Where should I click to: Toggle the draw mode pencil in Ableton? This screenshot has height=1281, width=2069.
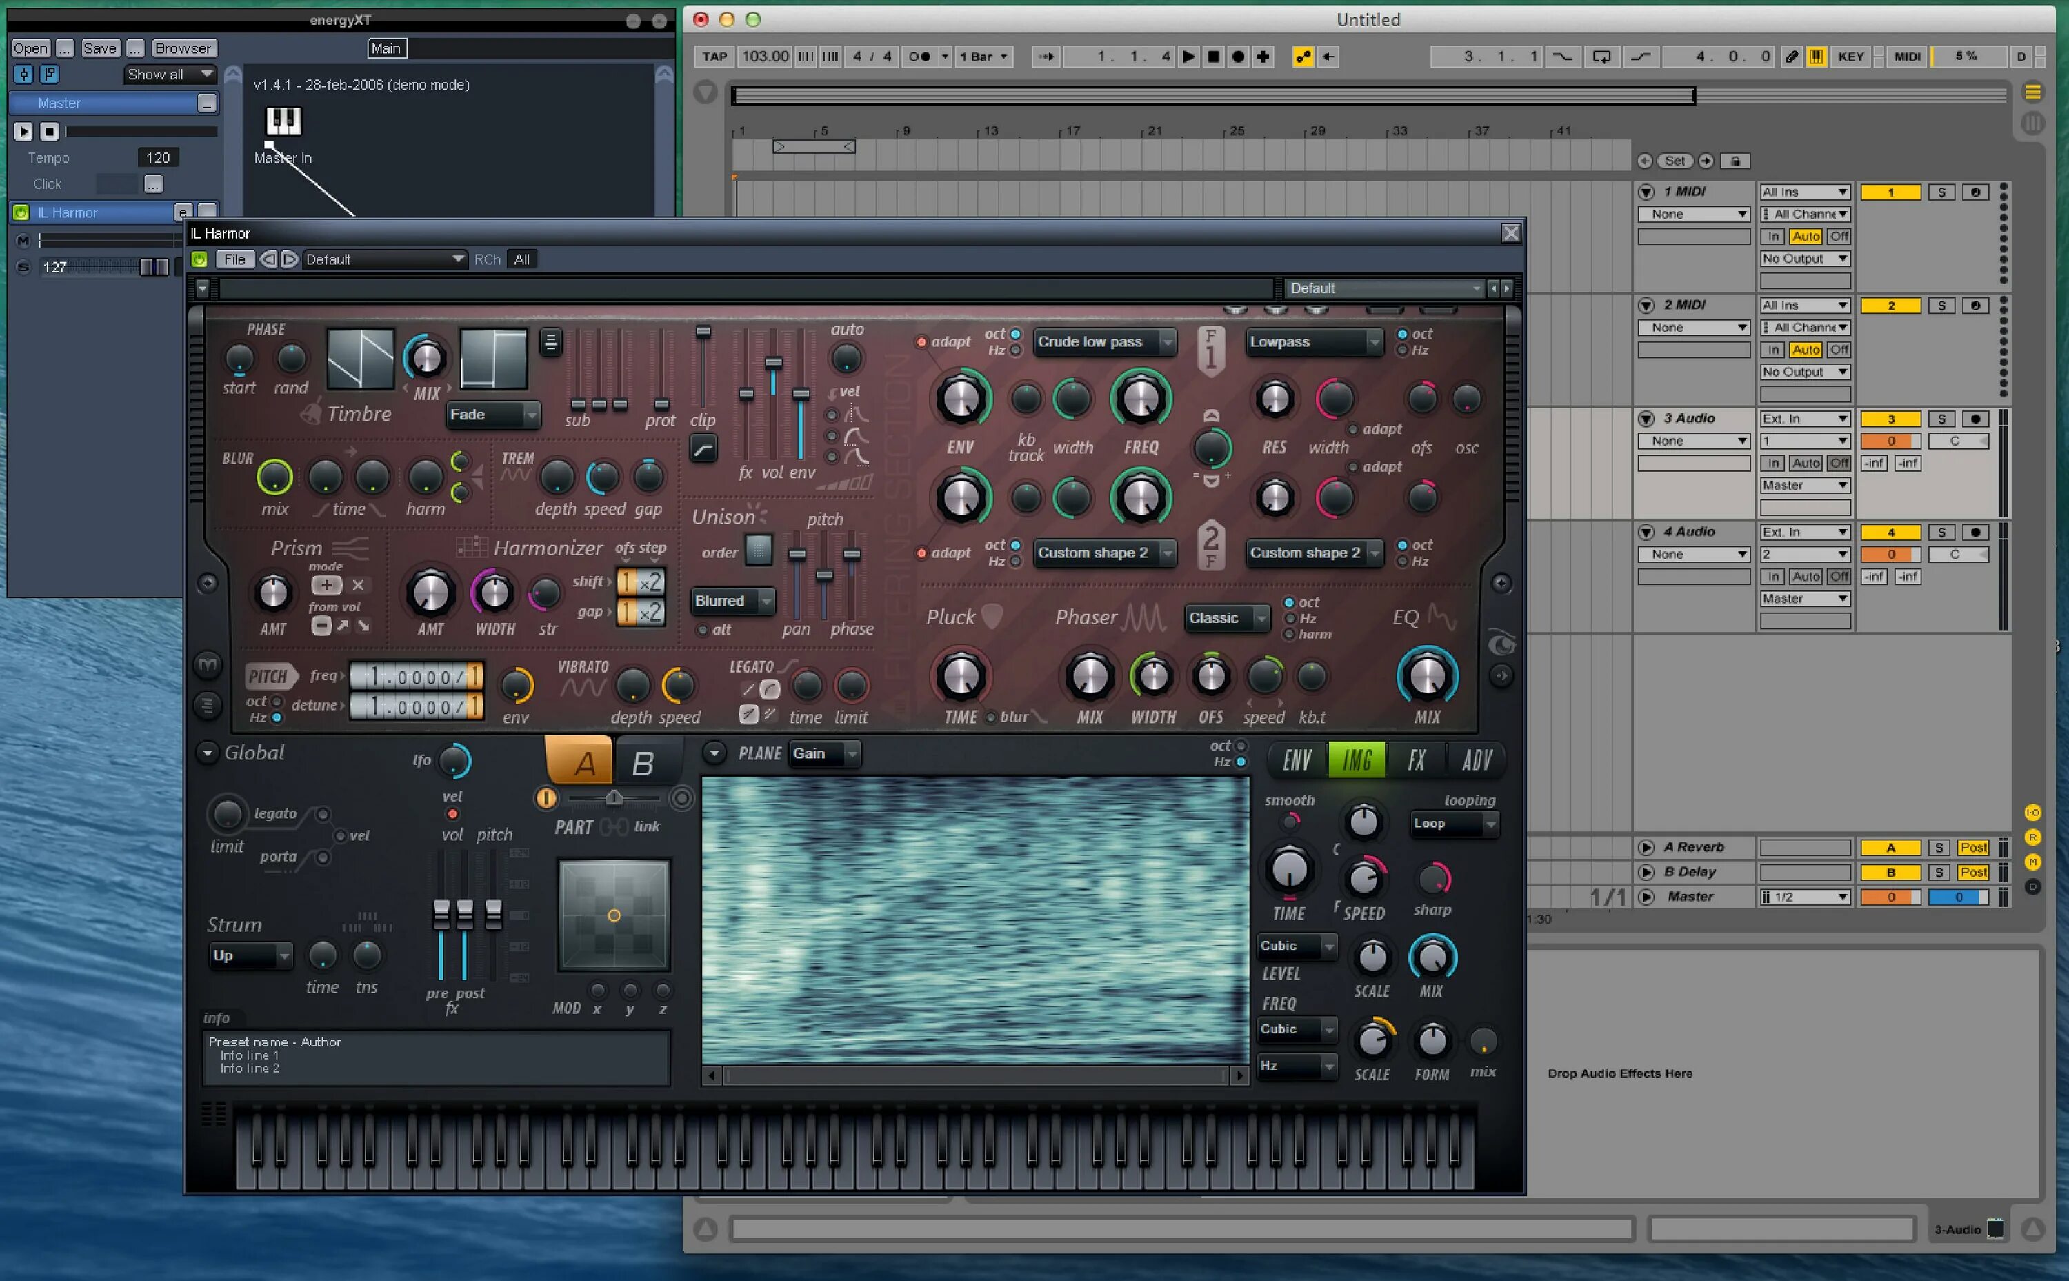coord(1791,57)
